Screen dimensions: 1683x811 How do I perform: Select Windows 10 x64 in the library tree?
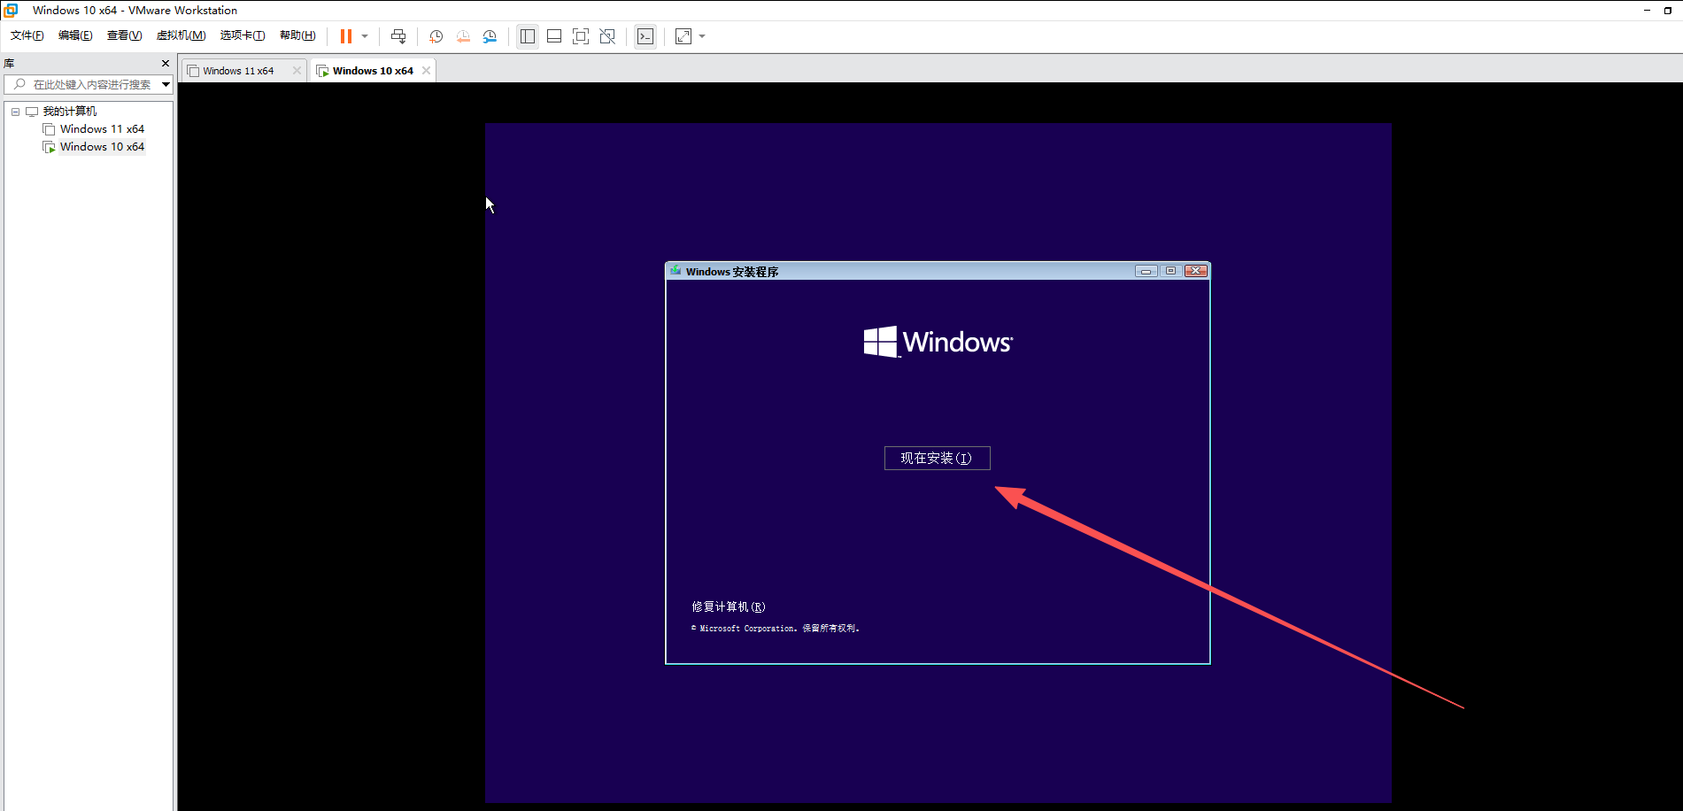(x=102, y=147)
